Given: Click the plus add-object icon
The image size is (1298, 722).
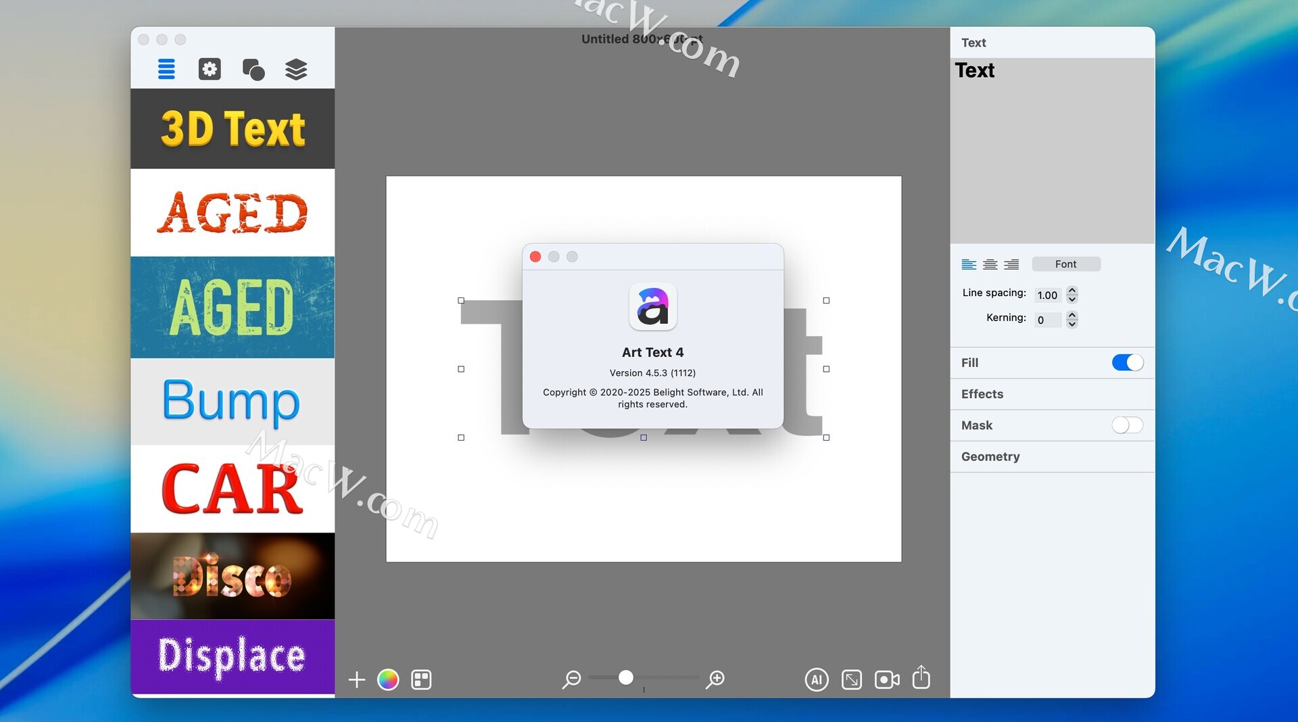Looking at the screenshot, I should tap(357, 679).
